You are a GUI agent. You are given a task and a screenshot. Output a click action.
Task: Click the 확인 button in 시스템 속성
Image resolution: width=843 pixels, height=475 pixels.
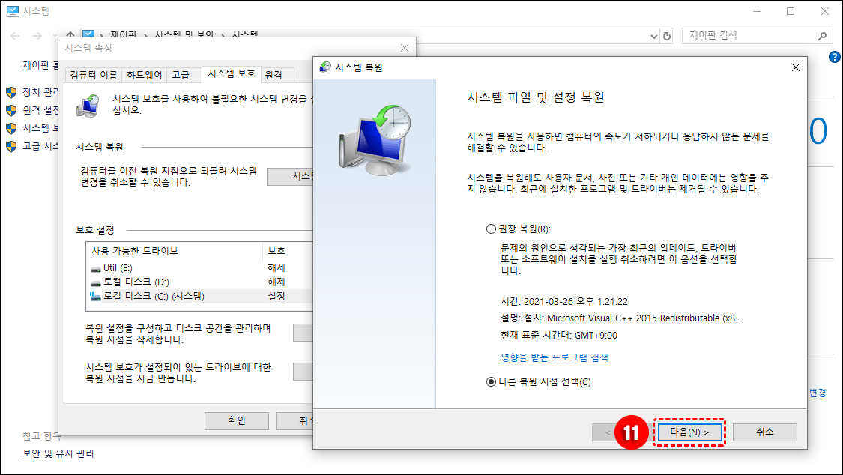tap(236, 420)
